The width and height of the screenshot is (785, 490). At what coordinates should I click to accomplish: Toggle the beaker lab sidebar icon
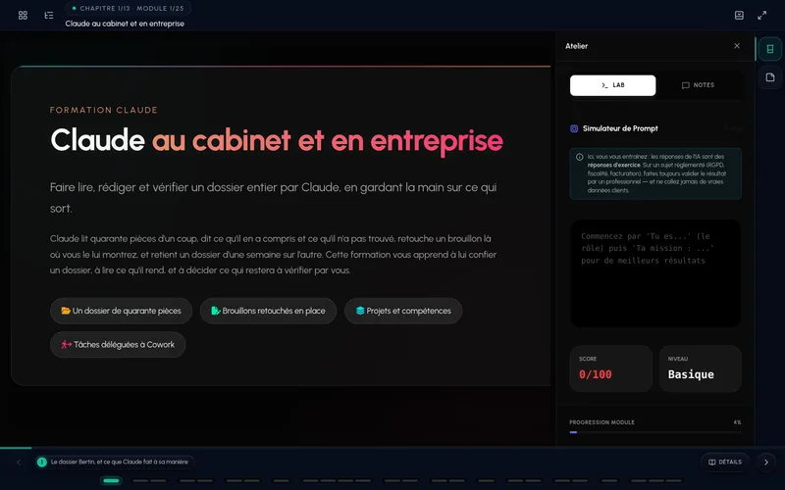point(770,49)
